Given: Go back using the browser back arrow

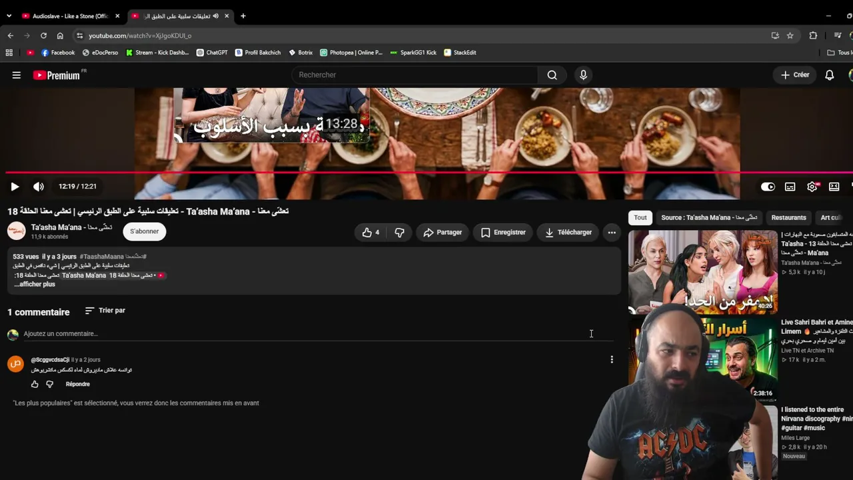Looking at the screenshot, I should [x=11, y=35].
